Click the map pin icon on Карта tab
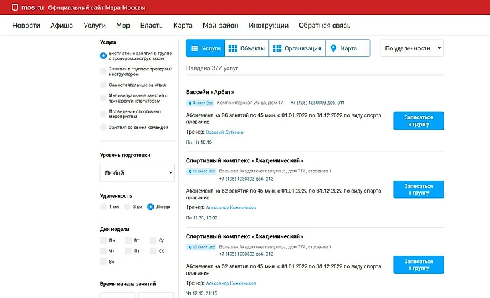The height and width of the screenshot is (298, 490). click(x=333, y=48)
